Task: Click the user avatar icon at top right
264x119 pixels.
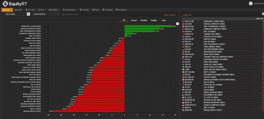Action: coord(251,3)
